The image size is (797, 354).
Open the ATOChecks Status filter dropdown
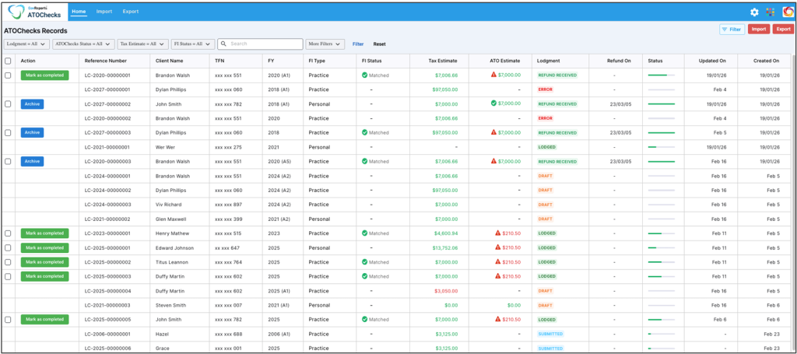click(83, 44)
